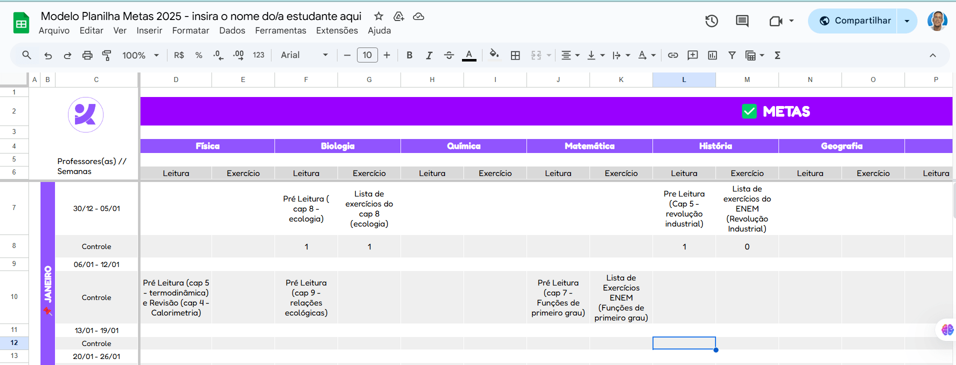Open the borders menu
Screen dimensions: 956x365
[x=515, y=55]
